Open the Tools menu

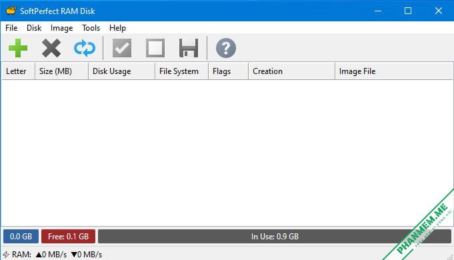click(91, 28)
